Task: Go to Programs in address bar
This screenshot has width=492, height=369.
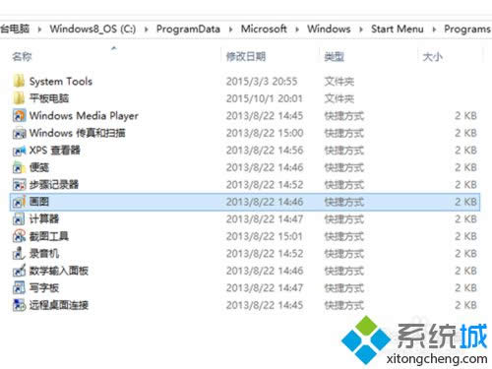Action: pos(467,29)
